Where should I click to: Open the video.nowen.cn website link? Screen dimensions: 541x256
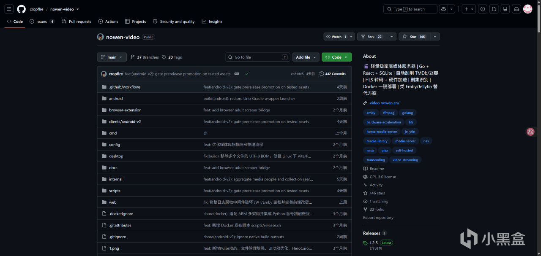click(384, 103)
